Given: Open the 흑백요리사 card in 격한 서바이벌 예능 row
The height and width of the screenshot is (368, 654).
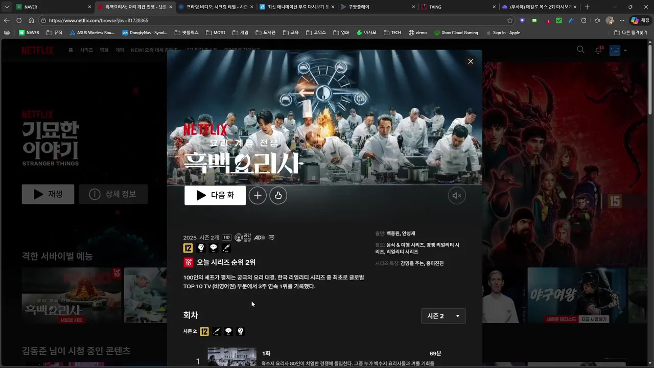Looking at the screenshot, I should [71, 295].
